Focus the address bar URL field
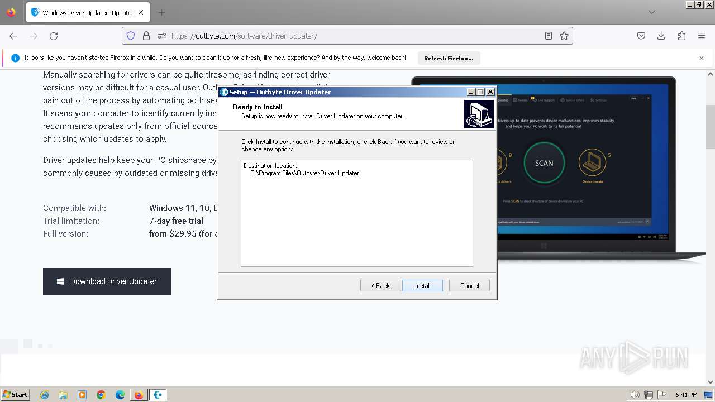This screenshot has width=715, height=402. 347,36
